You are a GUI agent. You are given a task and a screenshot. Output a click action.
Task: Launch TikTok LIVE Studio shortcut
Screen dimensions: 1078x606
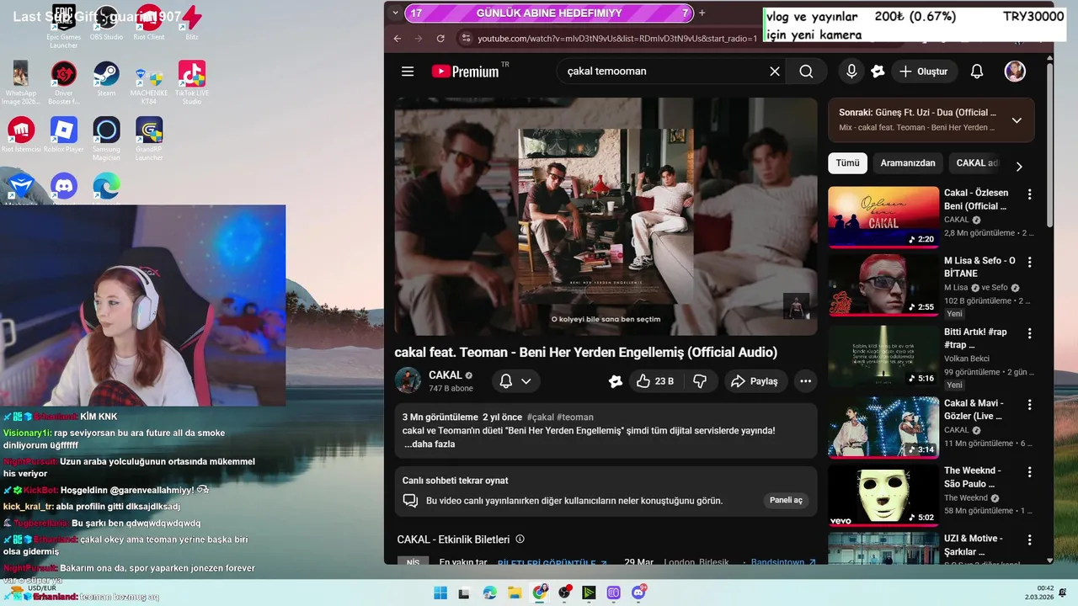pos(192,82)
